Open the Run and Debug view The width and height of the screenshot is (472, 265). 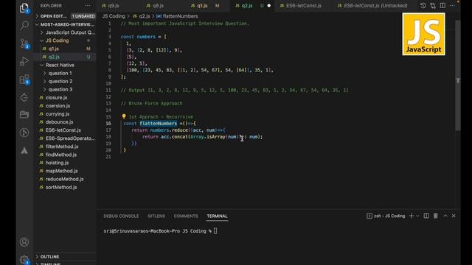pos(24,61)
